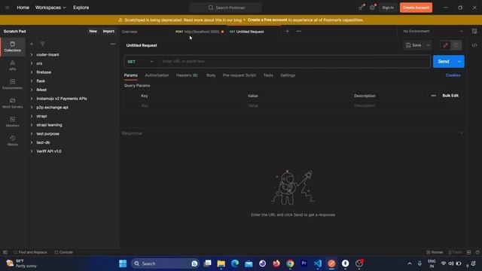This screenshot has width=482, height=271.
Task: Switch to the Tests tab
Action: click(268, 75)
